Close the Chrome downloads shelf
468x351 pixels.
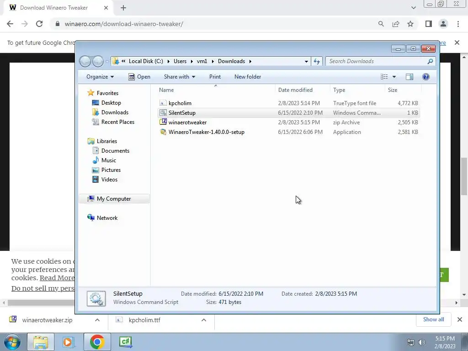click(460, 319)
